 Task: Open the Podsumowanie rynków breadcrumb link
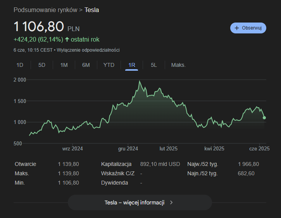(45, 10)
